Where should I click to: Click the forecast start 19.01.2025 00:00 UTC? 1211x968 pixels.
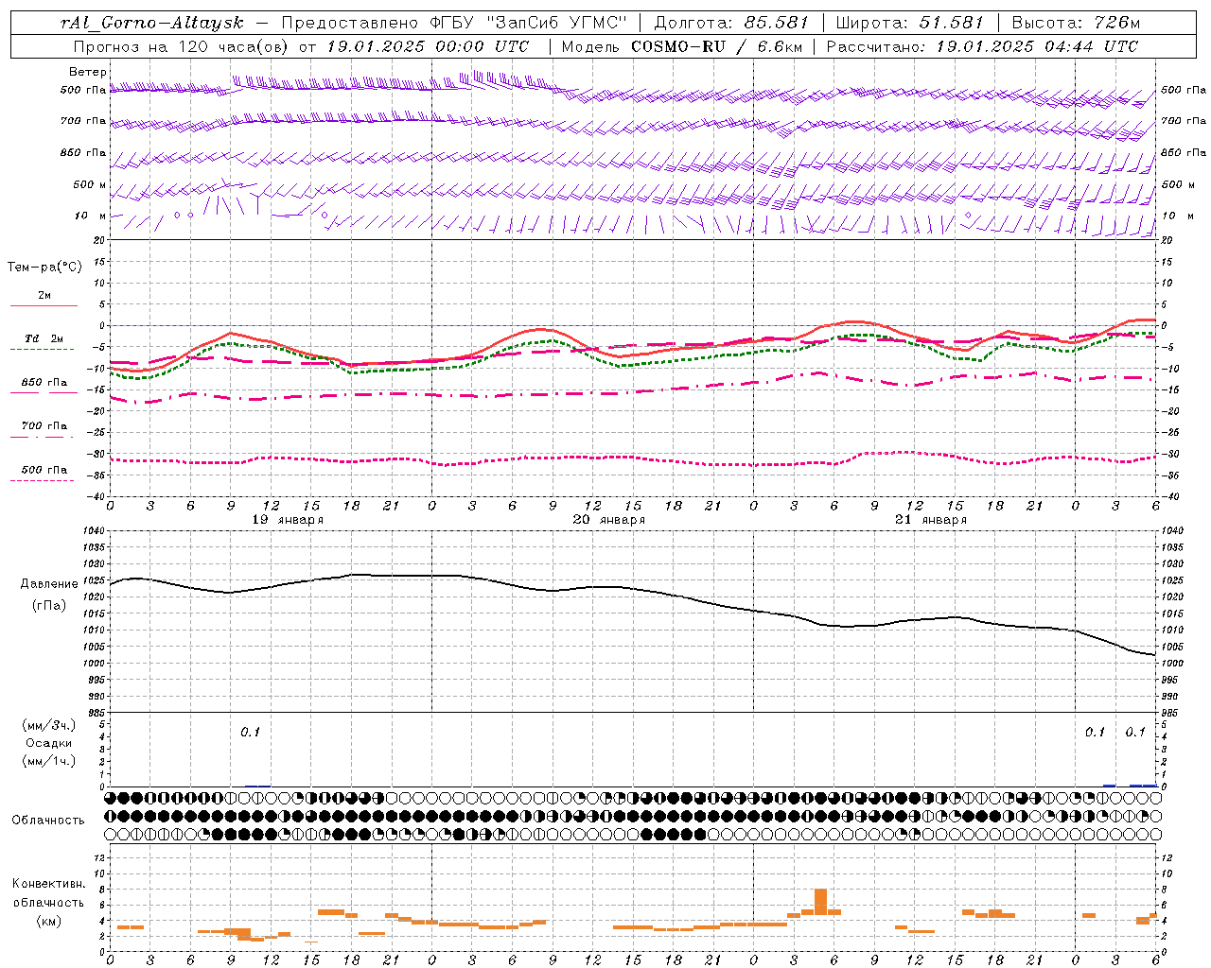[x=428, y=46]
